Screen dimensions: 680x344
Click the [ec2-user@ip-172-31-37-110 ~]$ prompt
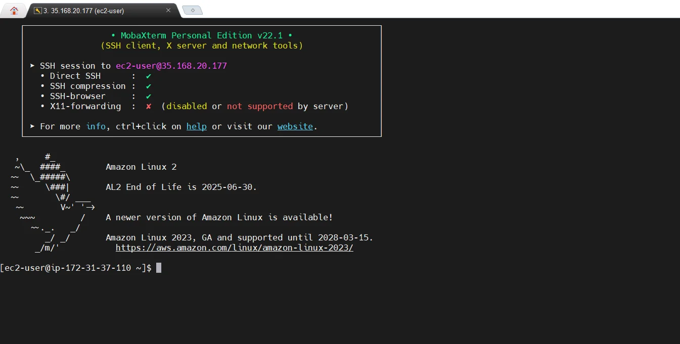[x=76, y=268]
